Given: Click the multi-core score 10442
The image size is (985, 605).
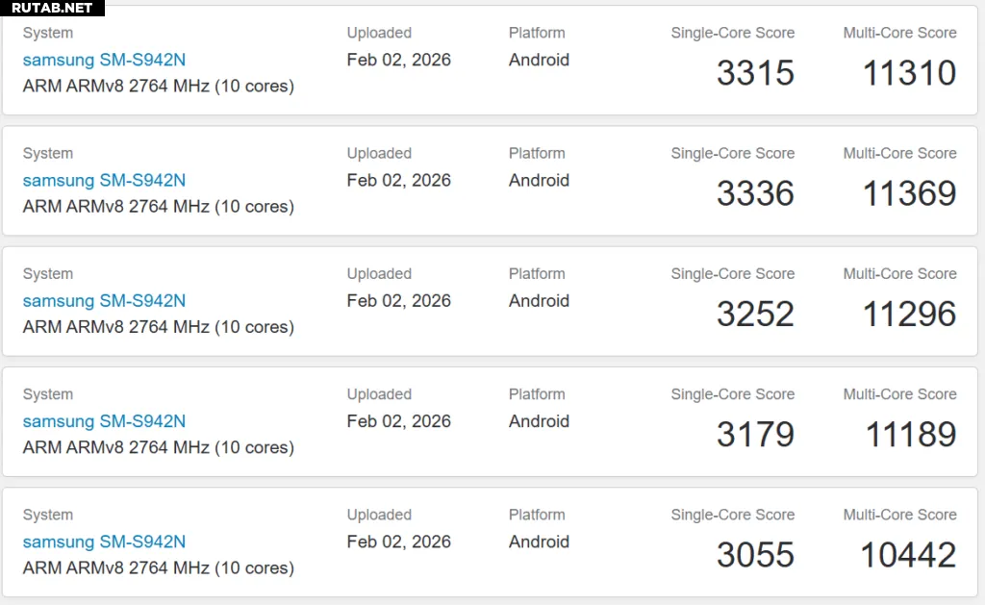Looking at the screenshot, I should click(908, 555).
